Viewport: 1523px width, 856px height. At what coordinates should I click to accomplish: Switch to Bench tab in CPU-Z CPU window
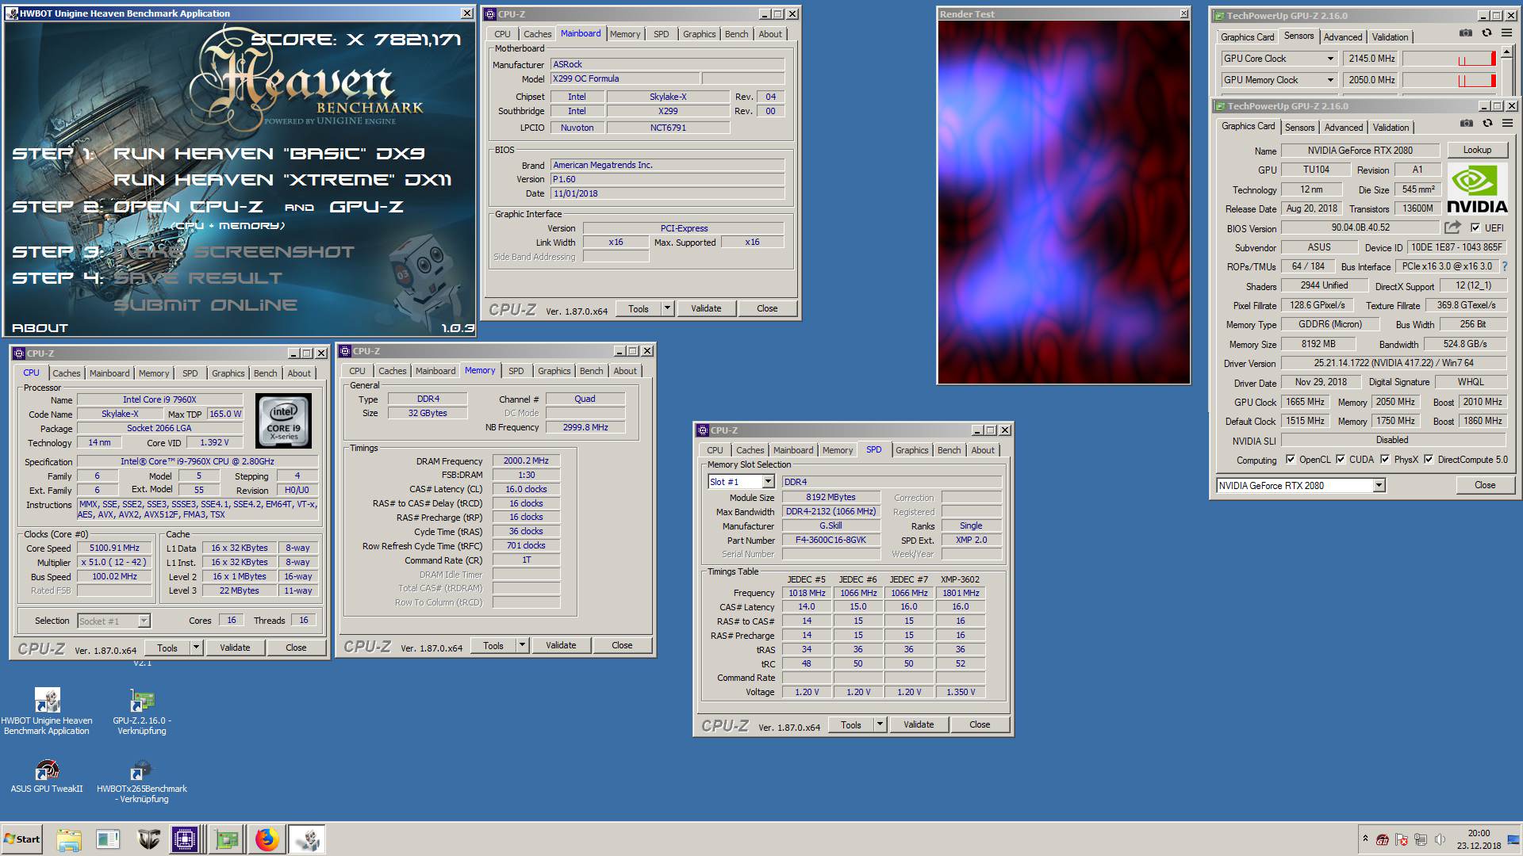pos(265,373)
